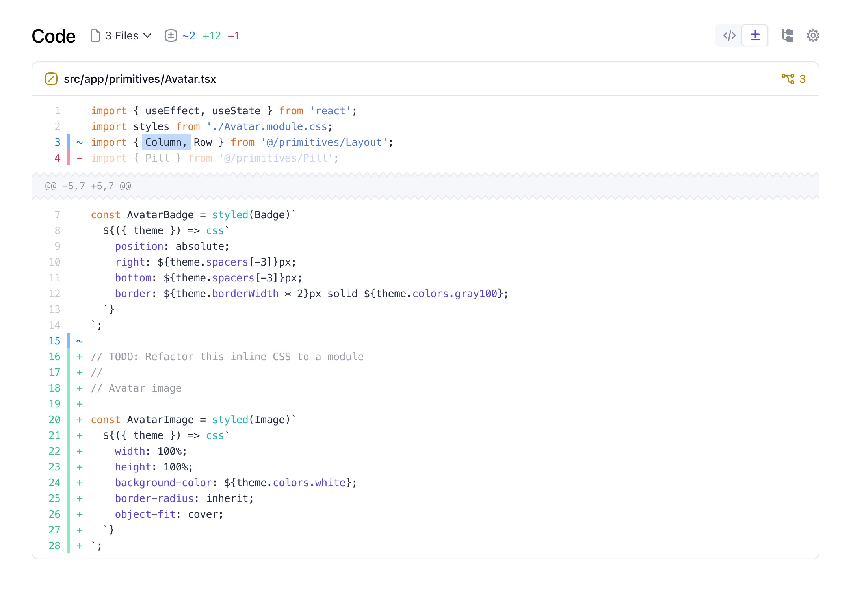Click the minus marker on line 4

[80, 158]
